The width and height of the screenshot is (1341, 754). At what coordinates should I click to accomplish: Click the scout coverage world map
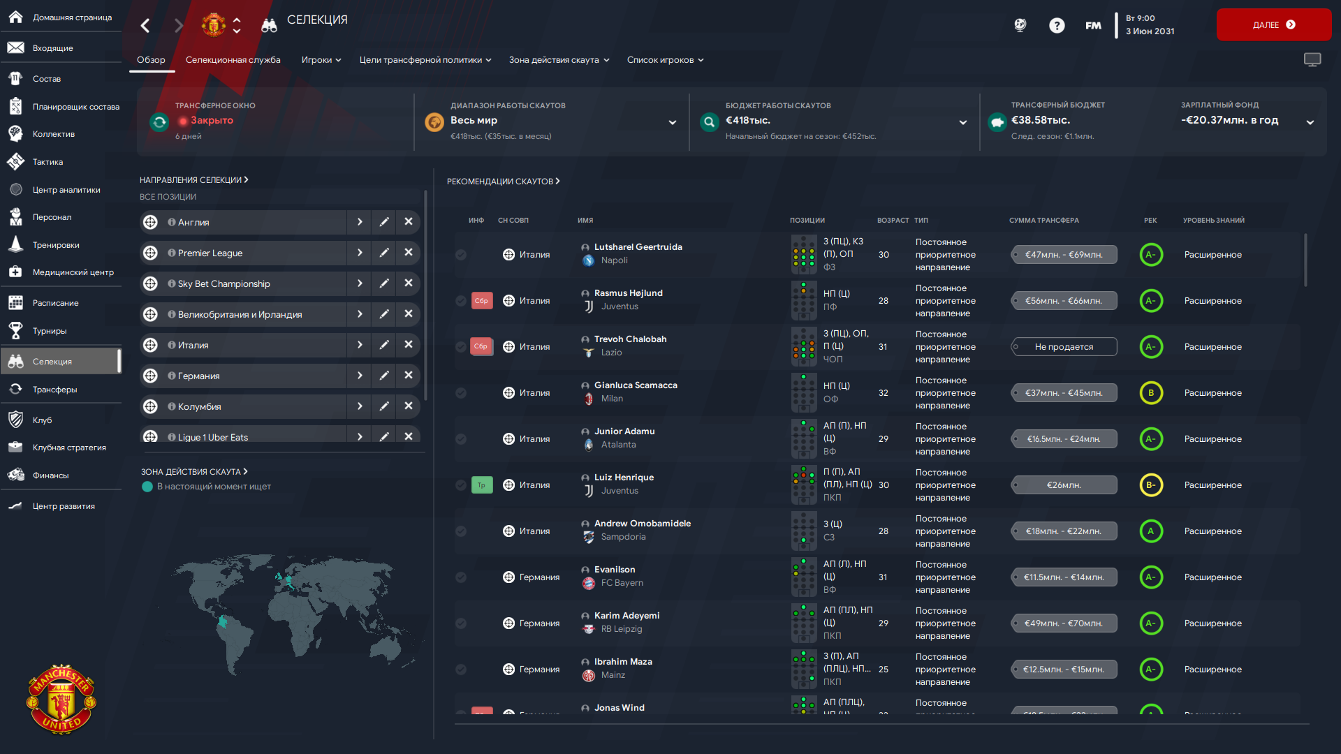(293, 614)
